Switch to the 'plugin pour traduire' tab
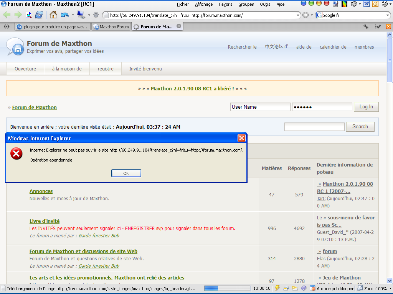This screenshot has height=294, width=393. click(x=52, y=26)
